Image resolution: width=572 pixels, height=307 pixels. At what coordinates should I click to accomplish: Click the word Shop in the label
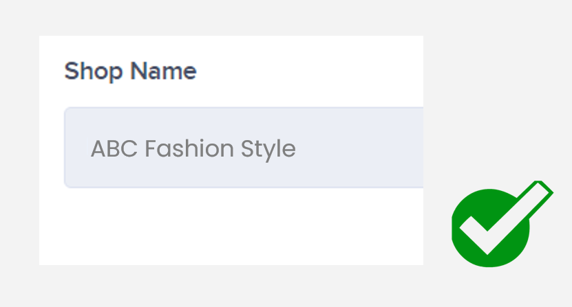click(94, 71)
